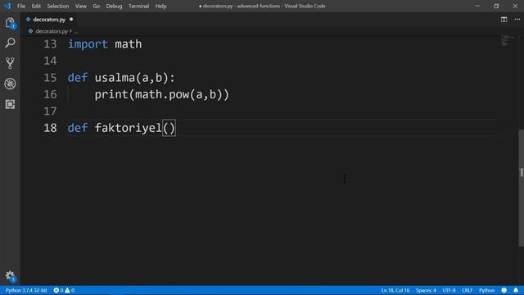Image resolution: width=524 pixels, height=295 pixels.
Task: Click line number 18 in the gutter
Action: point(50,128)
